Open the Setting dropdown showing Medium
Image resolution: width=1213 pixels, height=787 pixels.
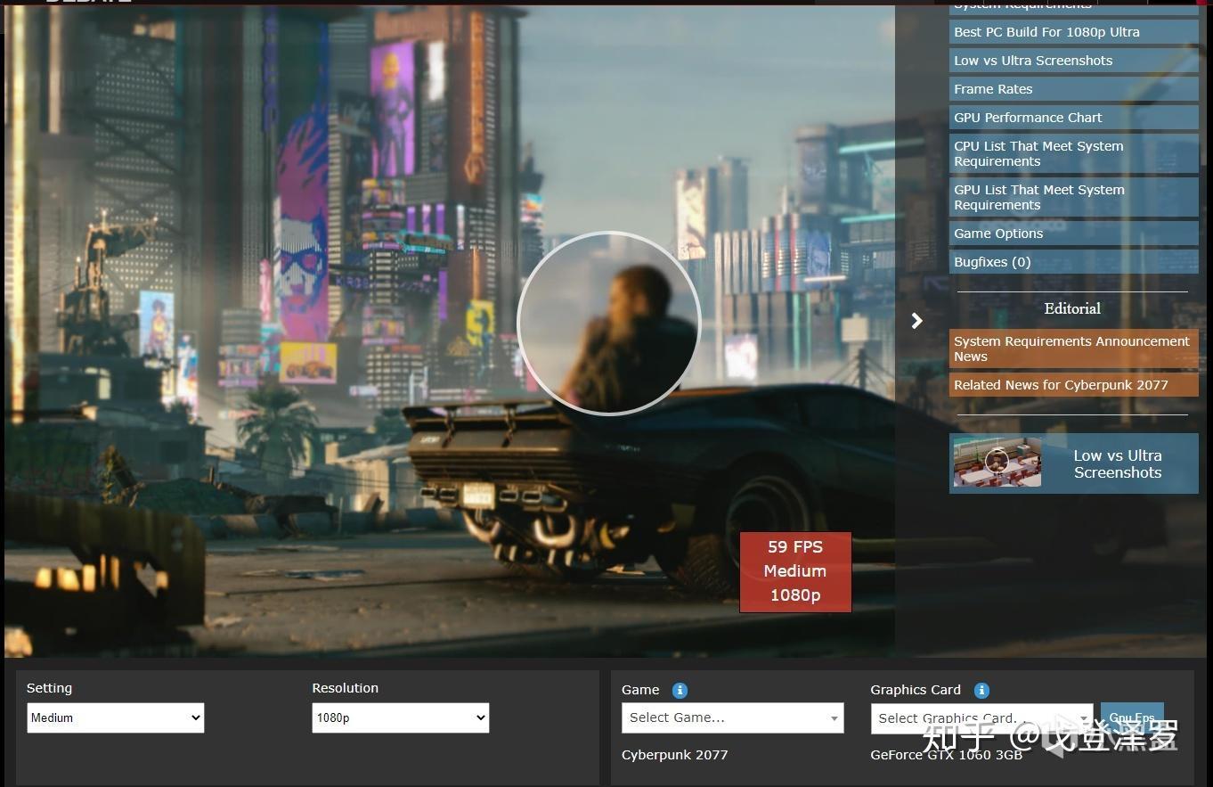pyautogui.click(x=116, y=717)
